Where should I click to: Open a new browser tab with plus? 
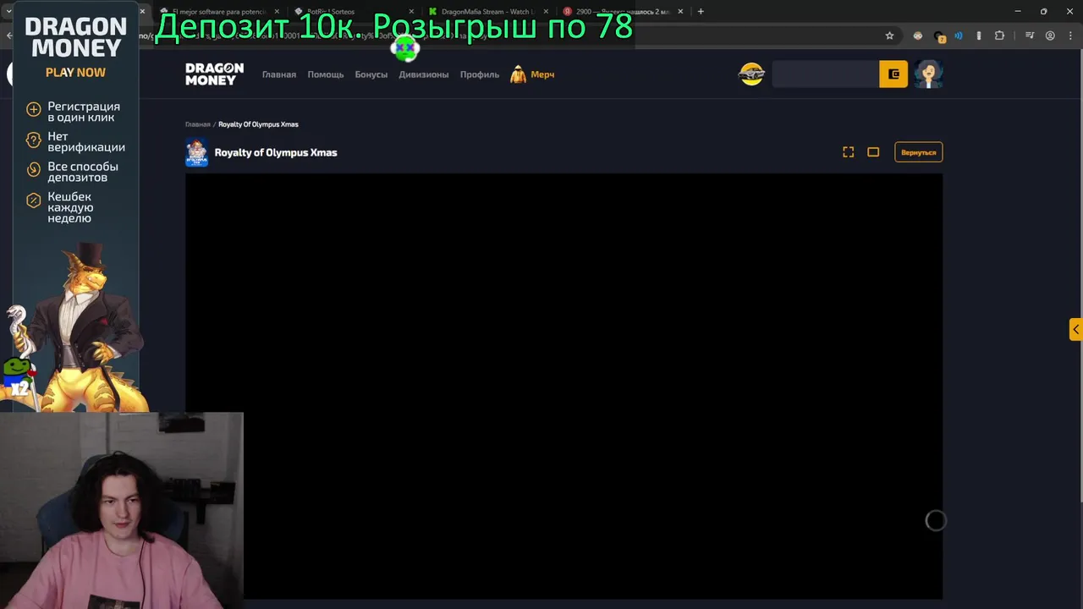701,12
